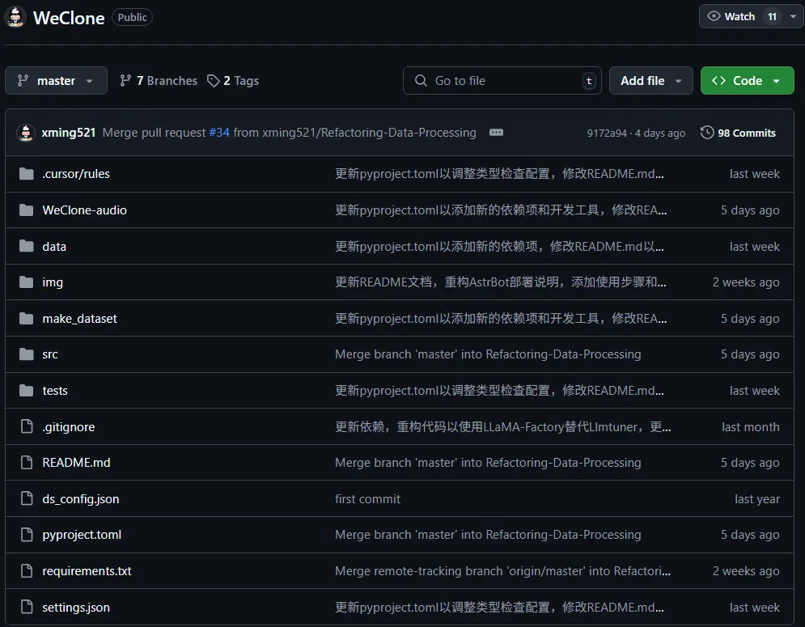Image resolution: width=805 pixels, height=627 pixels.
Task: Click the branch icon next to 7 Branches
Action: [x=125, y=81]
